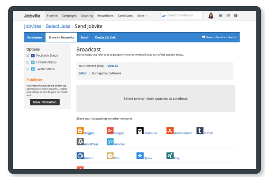Click the More Information button
265x177 pixels.
tap(45, 102)
